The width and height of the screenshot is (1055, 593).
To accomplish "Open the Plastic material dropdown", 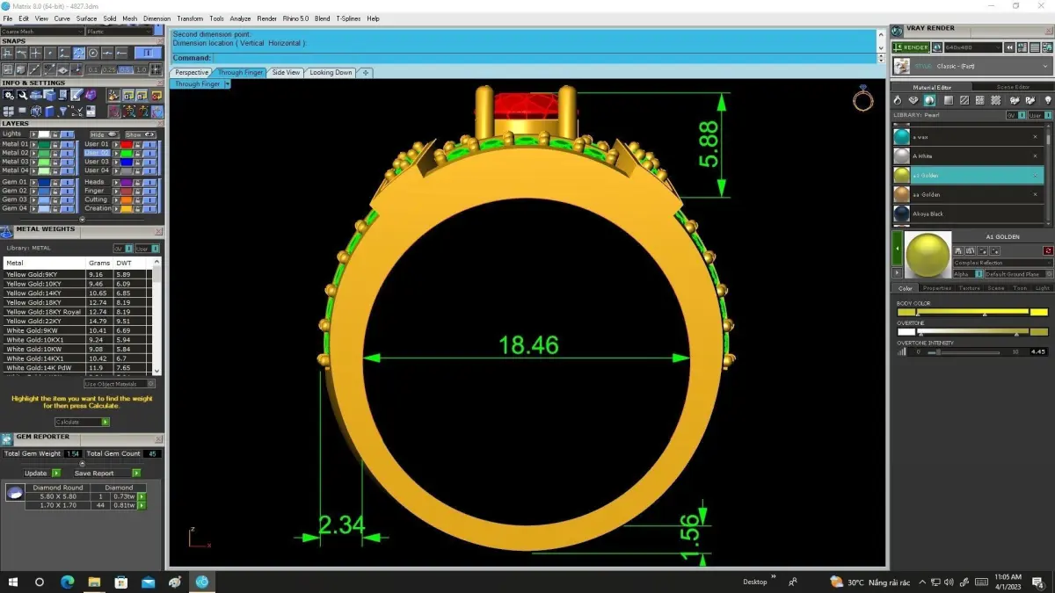I will pos(119,32).
